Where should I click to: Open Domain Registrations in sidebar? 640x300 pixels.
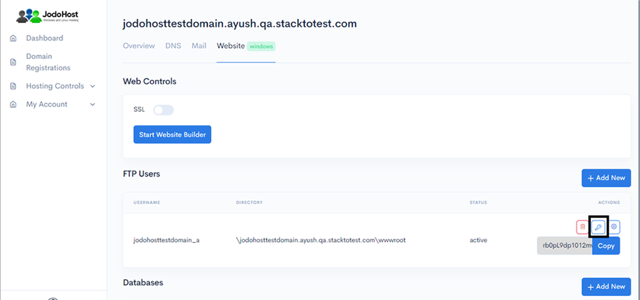[x=48, y=62]
